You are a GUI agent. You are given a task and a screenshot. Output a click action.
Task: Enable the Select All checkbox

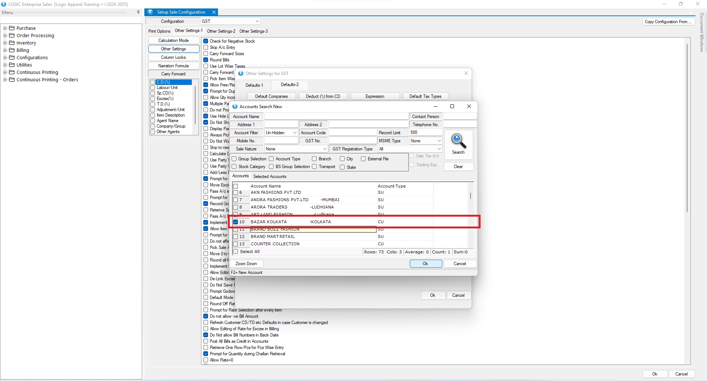[x=236, y=252]
